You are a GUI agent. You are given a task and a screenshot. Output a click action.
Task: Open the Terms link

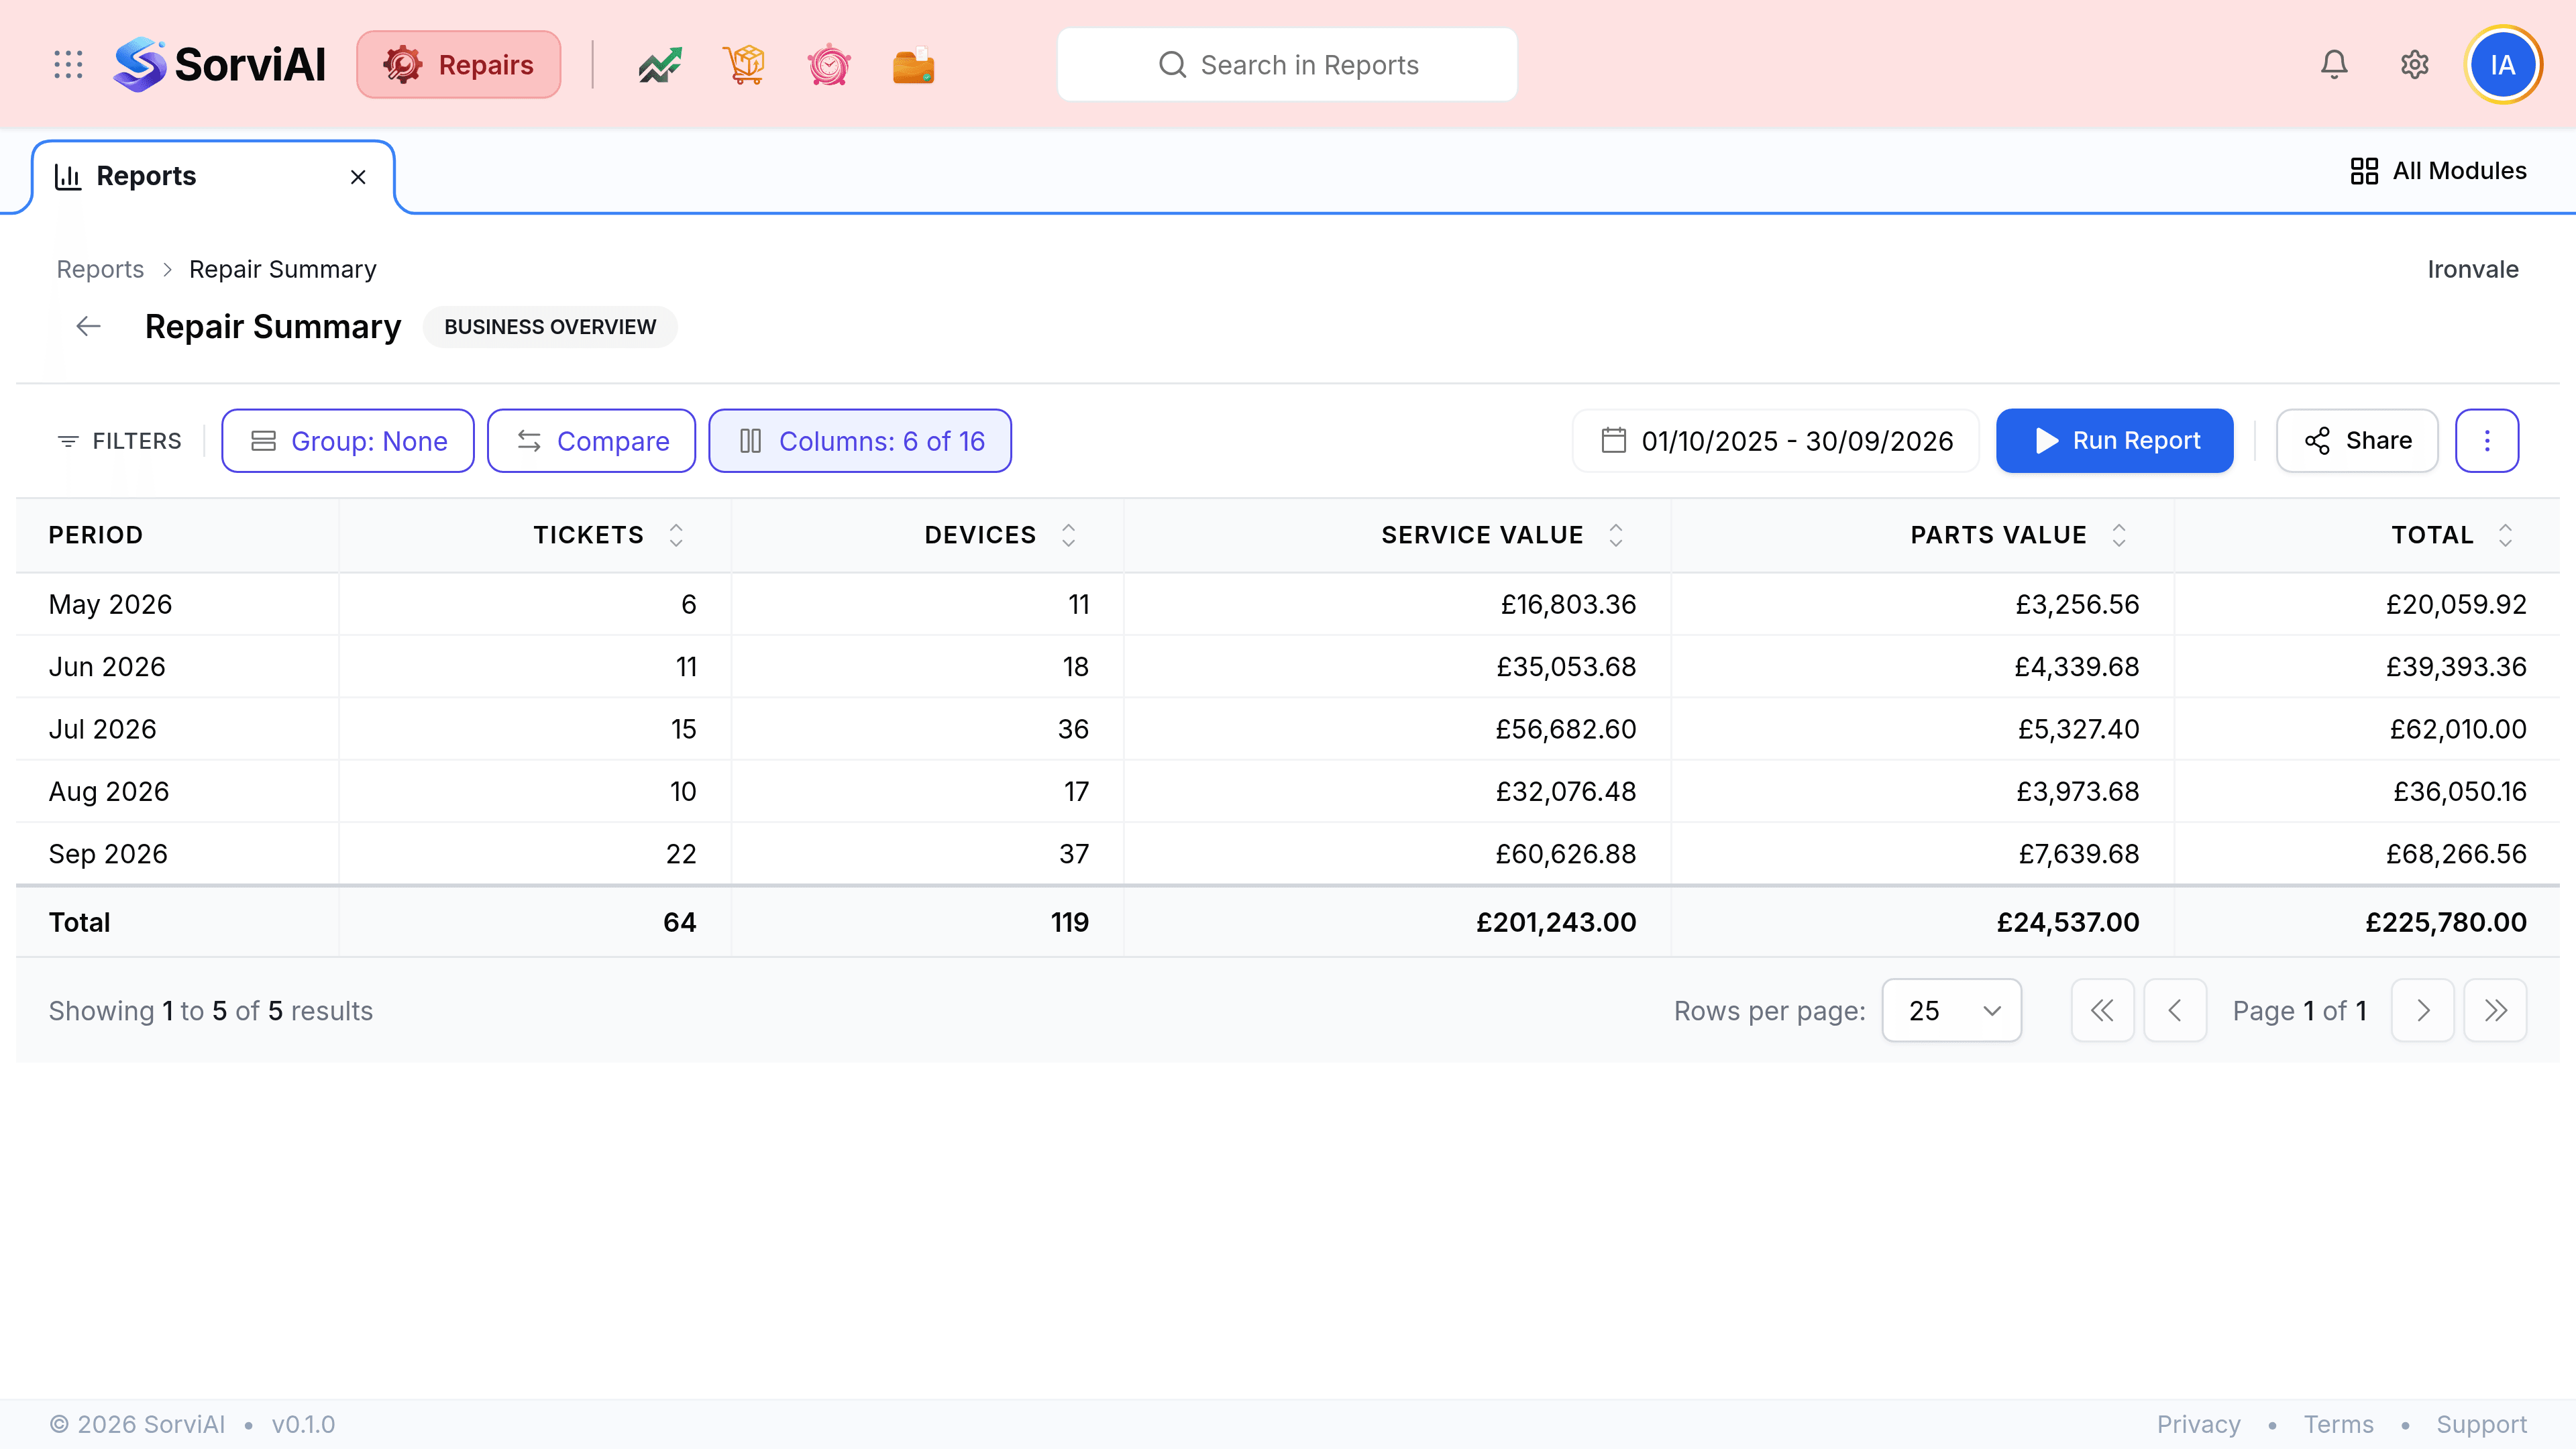pyautogui.click(x=2338, y=1424)
